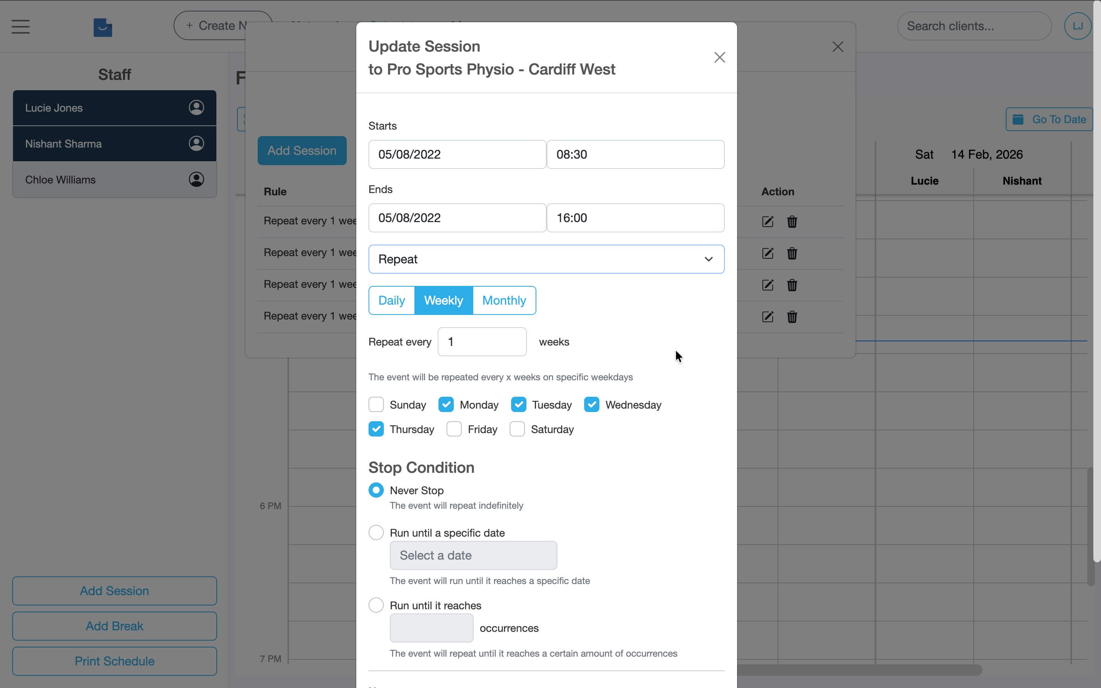
Task: Uncheck the Monday weekday checkbox
Action: coord(446,404)
